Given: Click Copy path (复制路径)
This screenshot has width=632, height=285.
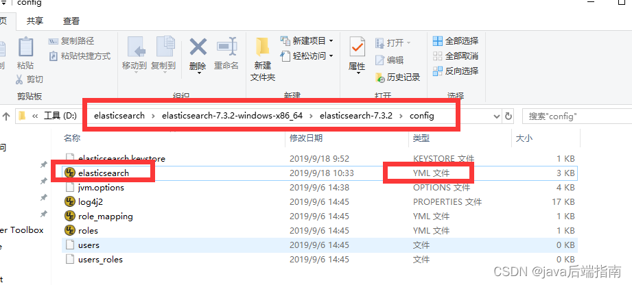Looking at the screenshot, I should pyautogui.click(x=71, y=41).
